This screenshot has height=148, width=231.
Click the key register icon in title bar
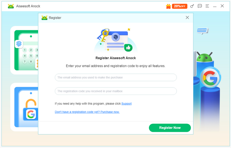tap(192, 6)
